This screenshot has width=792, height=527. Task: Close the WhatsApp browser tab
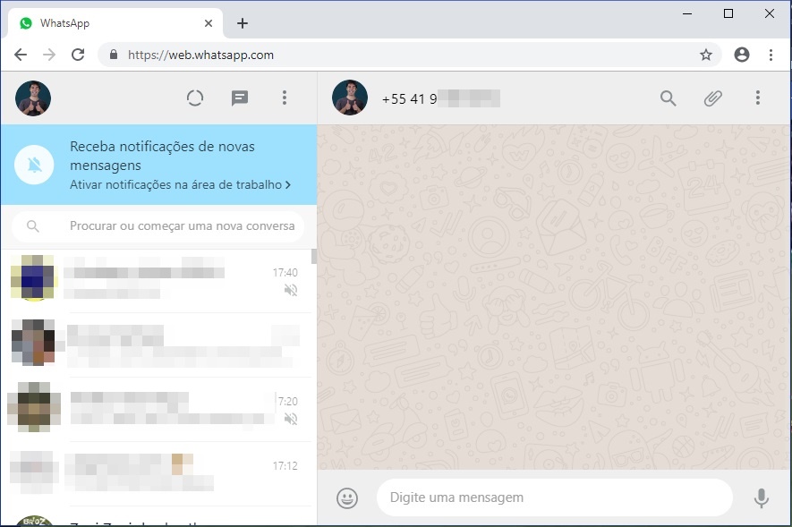[209, 23]
